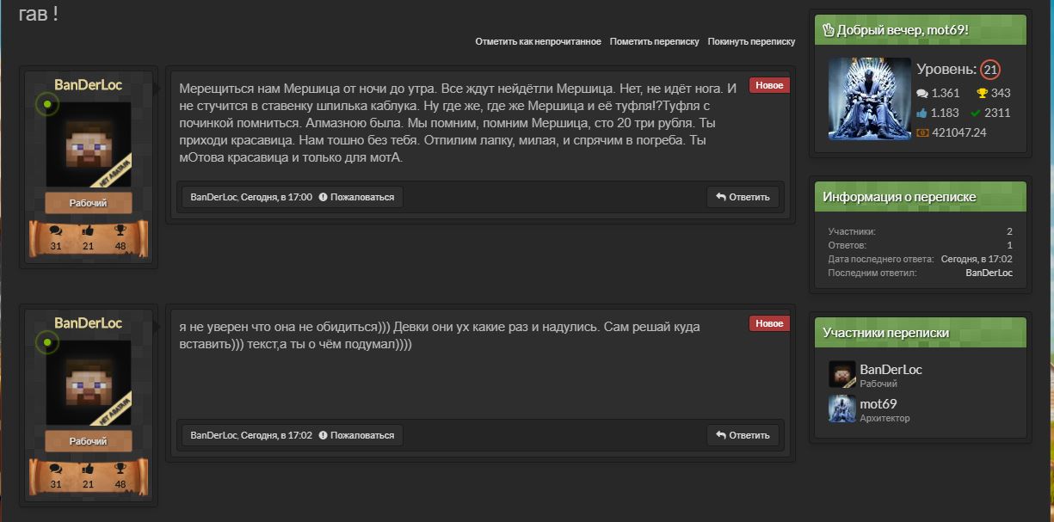Click the trophy icon above 48 in first post
The width and height of the screenshot is (1054, 522).
(x=120, y=230)
